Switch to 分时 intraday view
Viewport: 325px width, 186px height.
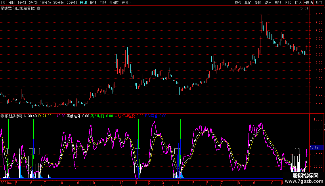[12, 3]
